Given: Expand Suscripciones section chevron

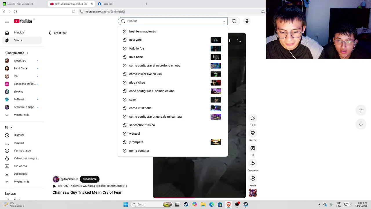Looking at the screenshot, I should click(x=27, y=53).
